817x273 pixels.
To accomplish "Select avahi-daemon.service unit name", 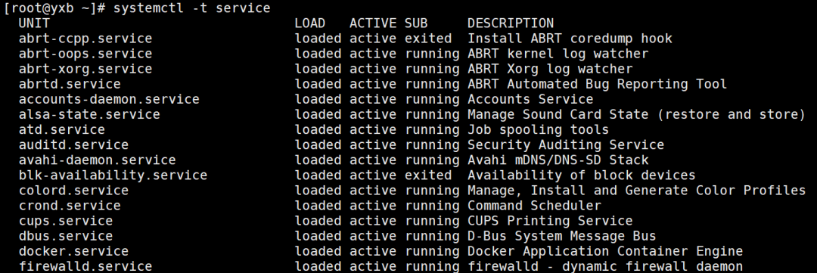I will [98, 160].
